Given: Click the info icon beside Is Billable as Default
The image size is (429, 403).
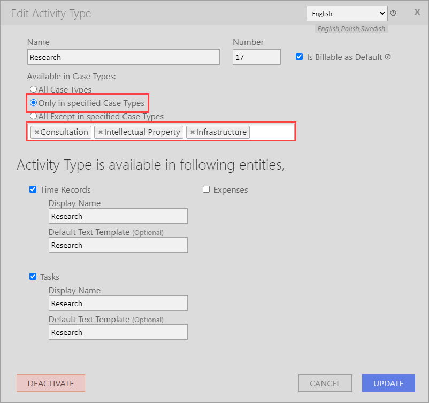Looking at the screenshot, I should [388, 57].
